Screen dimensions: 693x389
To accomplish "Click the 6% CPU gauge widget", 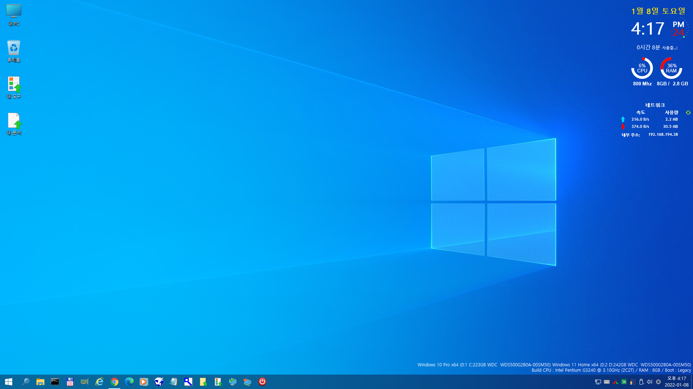I will pos(642,68).
